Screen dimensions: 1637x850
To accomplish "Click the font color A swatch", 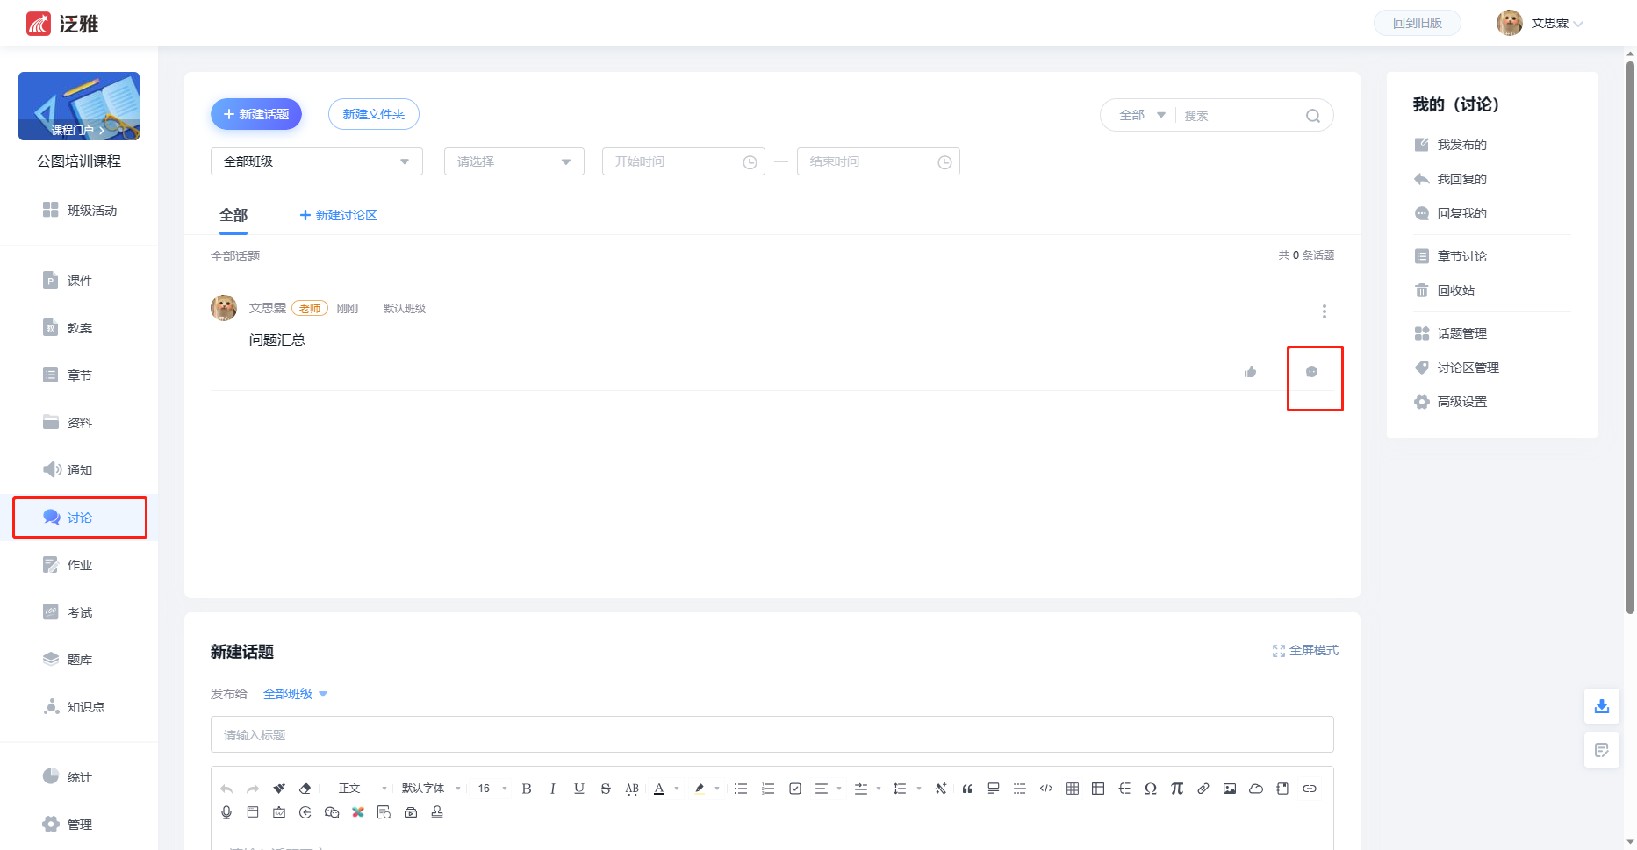I will 659,789.
